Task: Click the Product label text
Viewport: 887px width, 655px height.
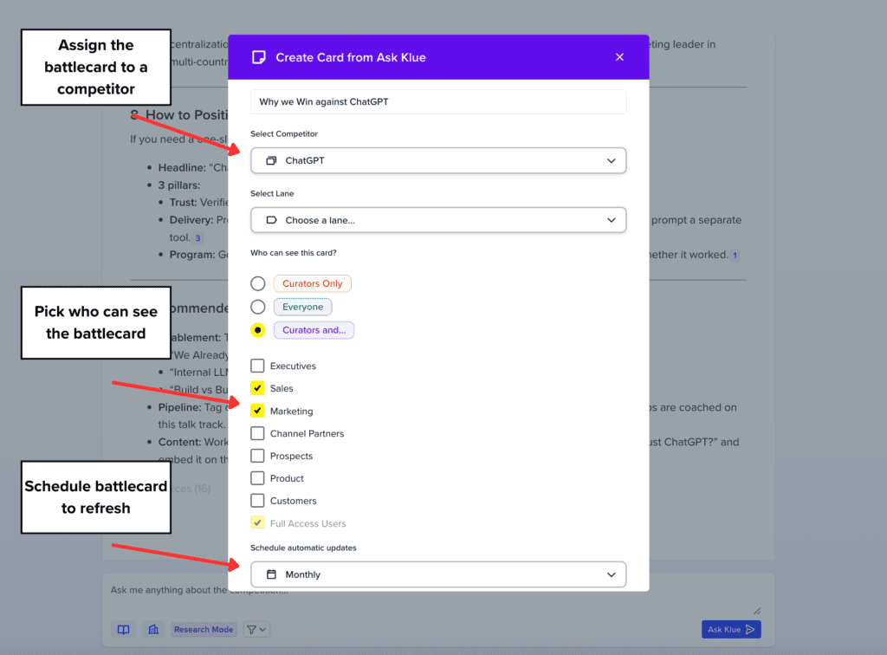Action: coord(287,478)
